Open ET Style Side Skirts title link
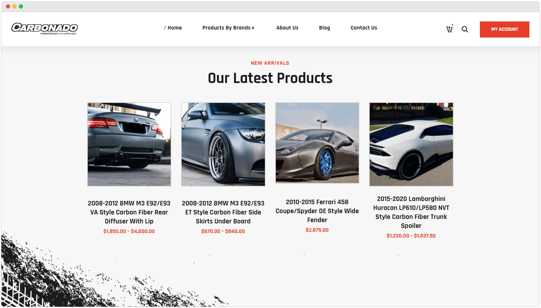 pos(223,212)
